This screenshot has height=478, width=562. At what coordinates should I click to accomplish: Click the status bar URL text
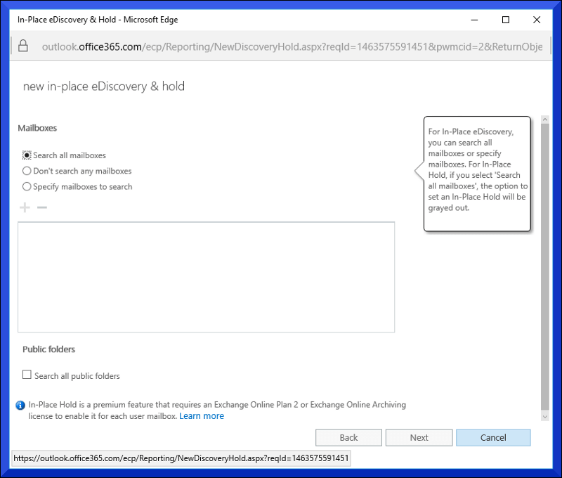181,458
